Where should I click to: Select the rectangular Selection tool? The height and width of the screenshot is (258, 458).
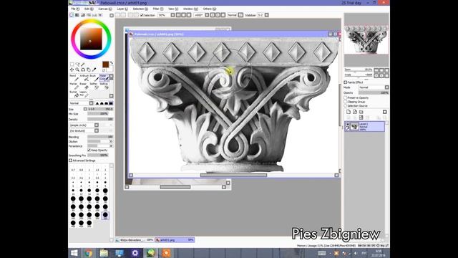72,64
